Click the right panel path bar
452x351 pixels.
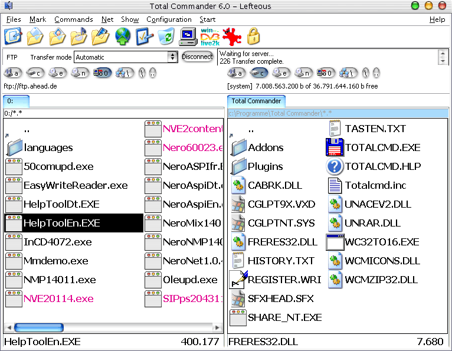point(338,113)
